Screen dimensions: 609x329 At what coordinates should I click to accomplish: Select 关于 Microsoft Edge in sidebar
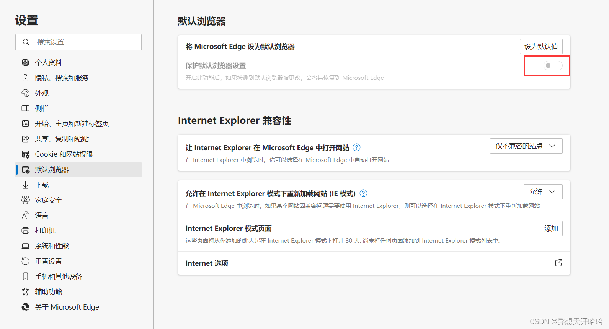78,307
